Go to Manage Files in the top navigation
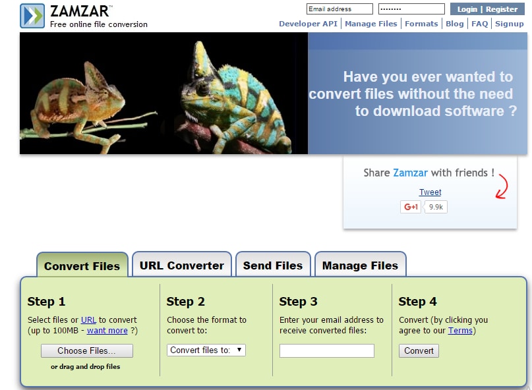Viewport: 532px width, 390px height. click(x=371, y=24)
